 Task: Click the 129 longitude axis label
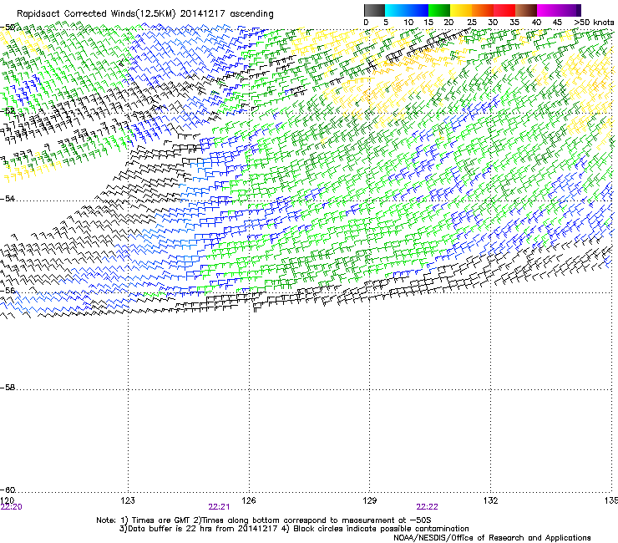pos(370,500)
